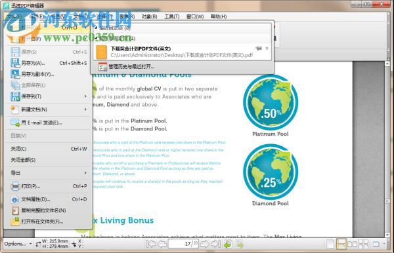
Task: Go to previous page arrow
Action: point(162,244)
